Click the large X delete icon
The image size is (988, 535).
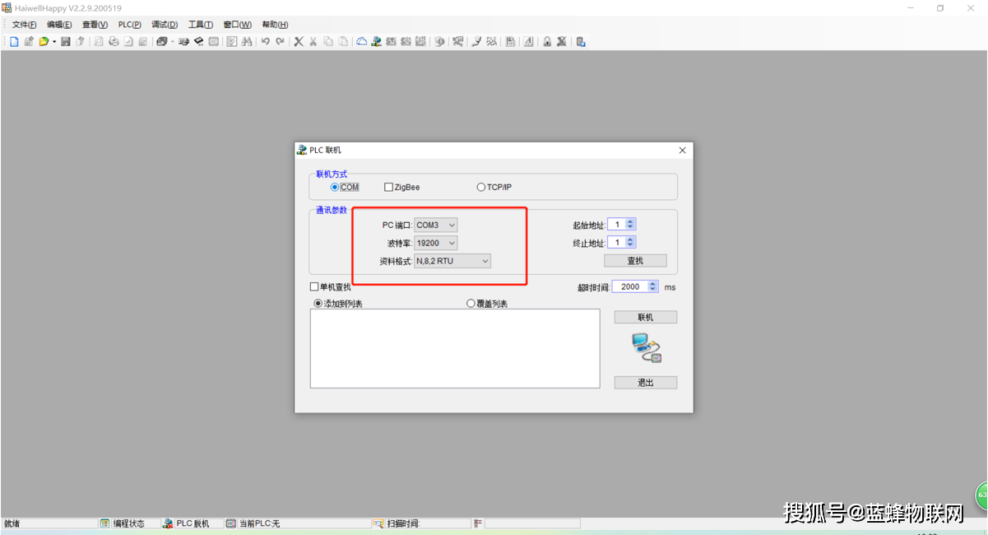coord(299,41)
